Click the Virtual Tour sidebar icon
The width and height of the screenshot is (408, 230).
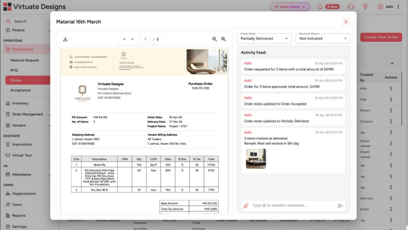(x=8, y=155)
